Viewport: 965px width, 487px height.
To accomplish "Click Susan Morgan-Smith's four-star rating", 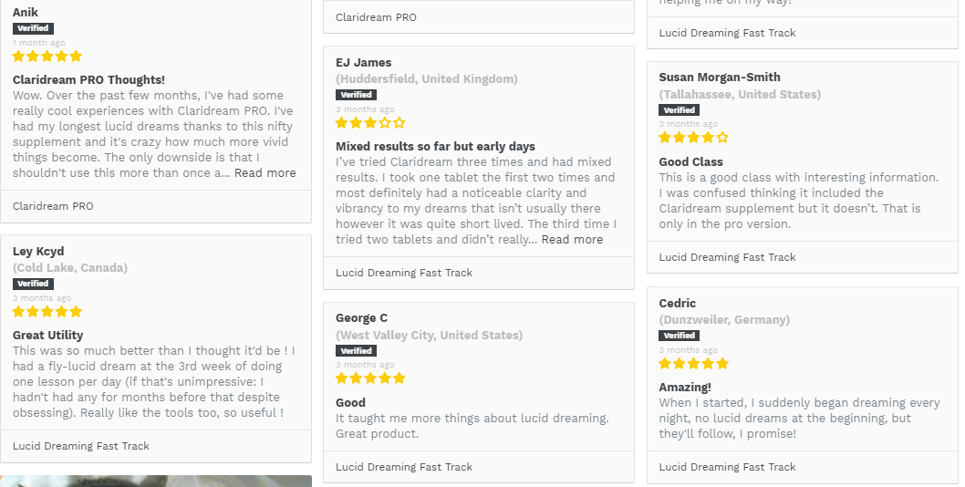I will (x=694, y=138).
